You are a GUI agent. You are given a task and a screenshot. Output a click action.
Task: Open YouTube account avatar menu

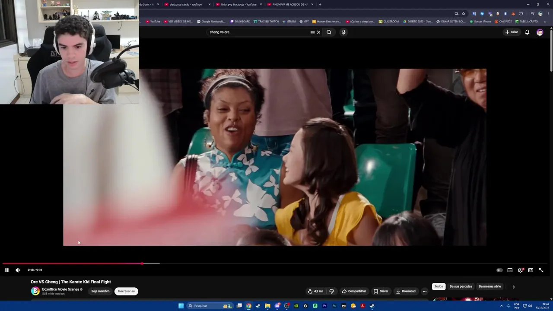click(x=540, y=32)
